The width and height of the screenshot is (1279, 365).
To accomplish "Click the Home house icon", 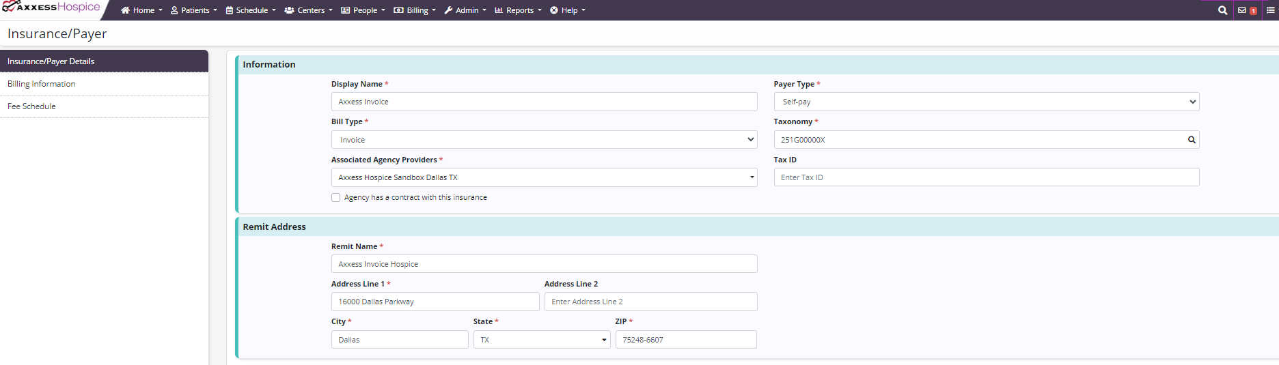I will tap(125, 10).
